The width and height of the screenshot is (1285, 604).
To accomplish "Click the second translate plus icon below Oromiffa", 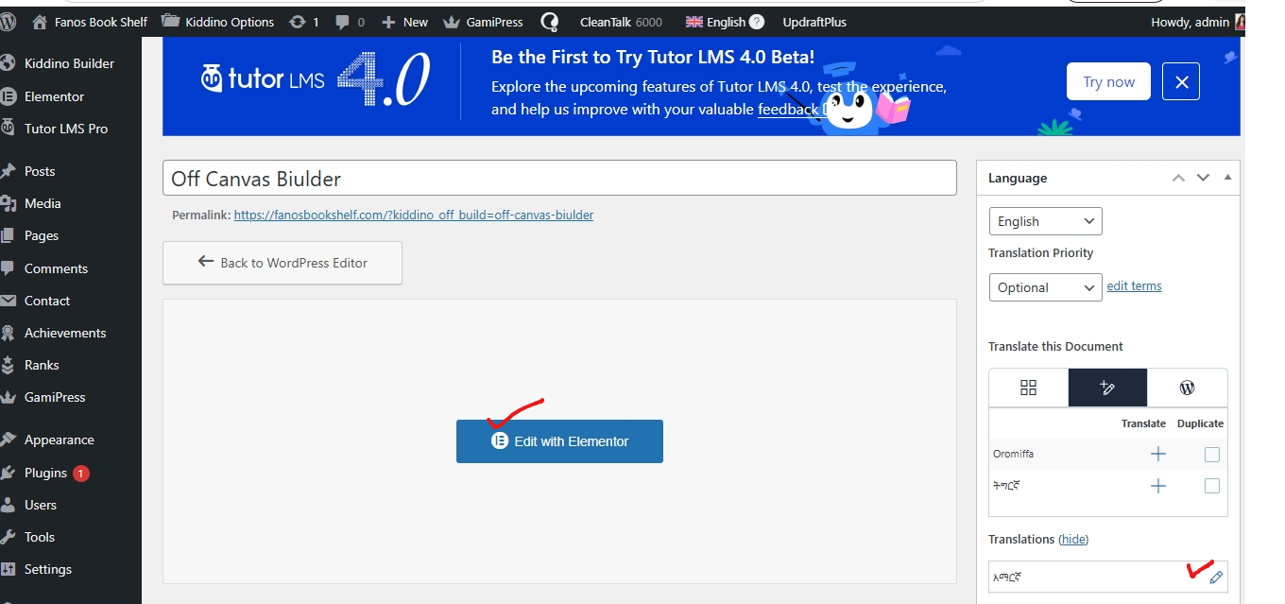I will coord(1157,486).
